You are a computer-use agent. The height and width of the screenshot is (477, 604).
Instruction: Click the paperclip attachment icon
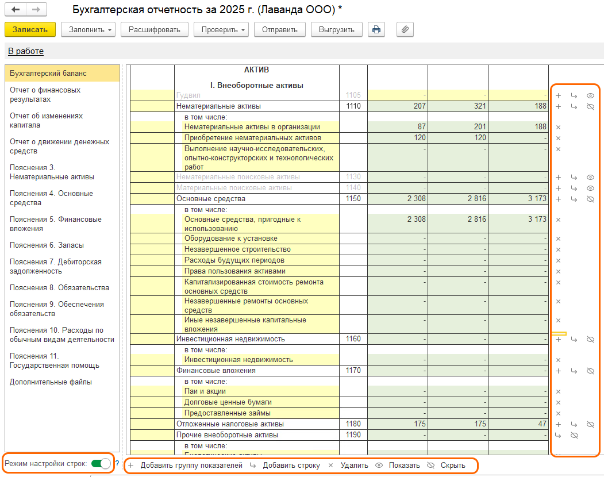405,29
